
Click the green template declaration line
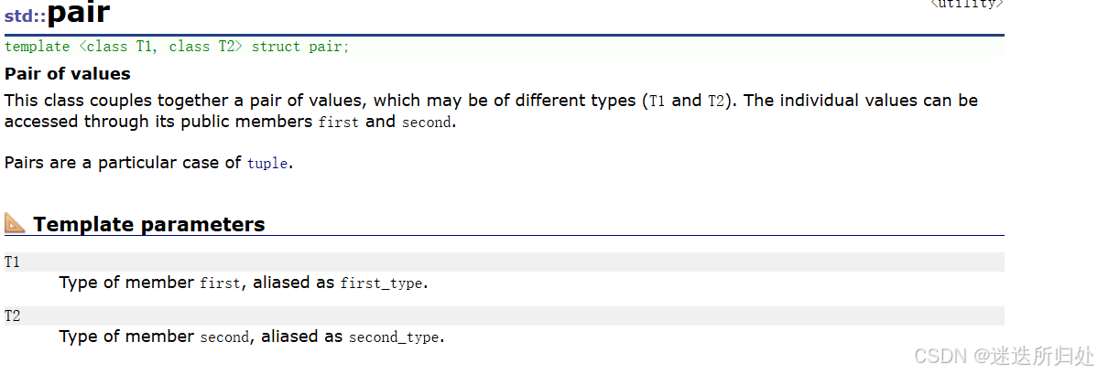(177, 47)
